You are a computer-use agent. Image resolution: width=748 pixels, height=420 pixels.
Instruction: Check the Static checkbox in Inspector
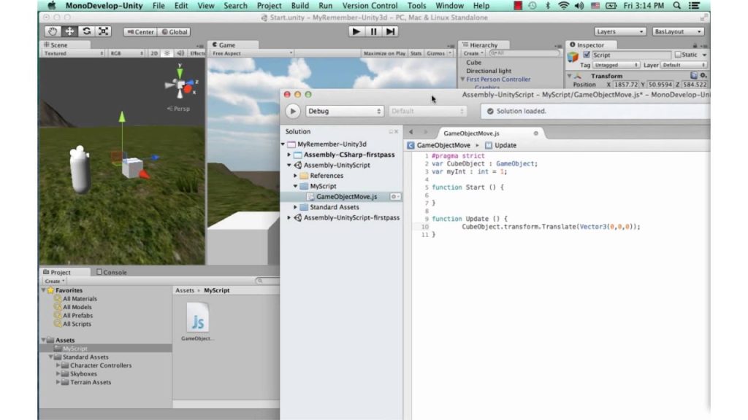coord(677,55)
